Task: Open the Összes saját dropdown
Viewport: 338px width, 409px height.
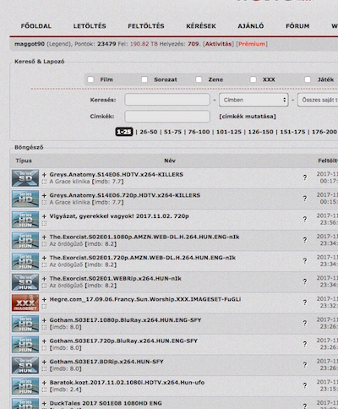Action: click(318, 100)
